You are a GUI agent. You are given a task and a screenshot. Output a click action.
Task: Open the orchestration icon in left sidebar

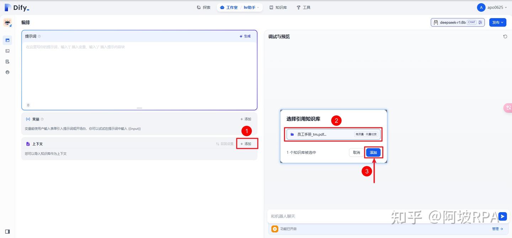point(7,40)
